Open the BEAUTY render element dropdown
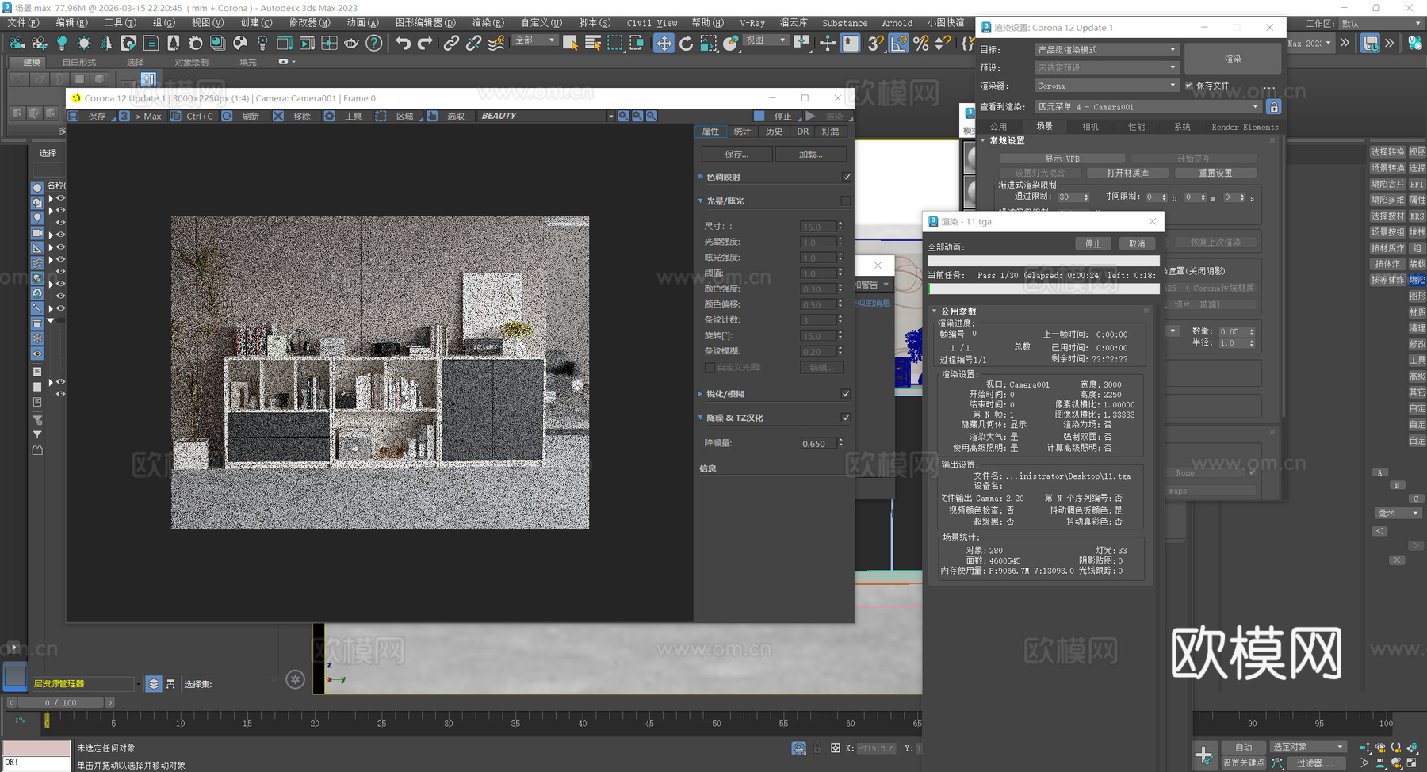This screenshot has height=772, width=1427. [x=546, y=116]
